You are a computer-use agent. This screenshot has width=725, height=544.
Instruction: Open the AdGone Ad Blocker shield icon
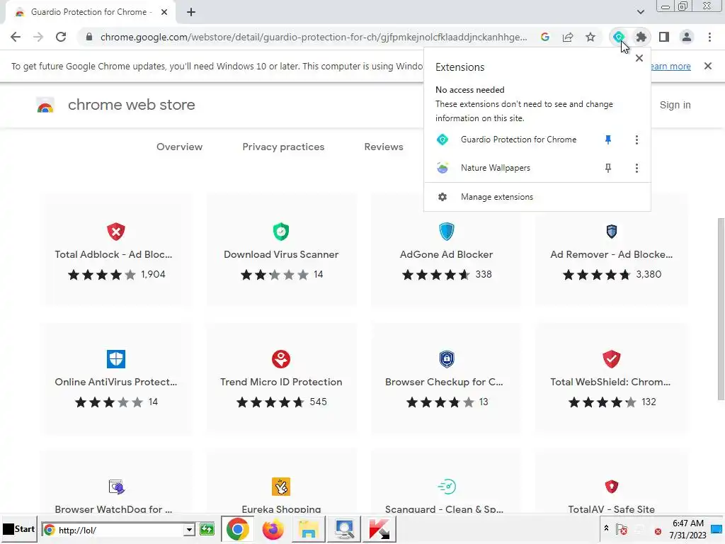446,232
